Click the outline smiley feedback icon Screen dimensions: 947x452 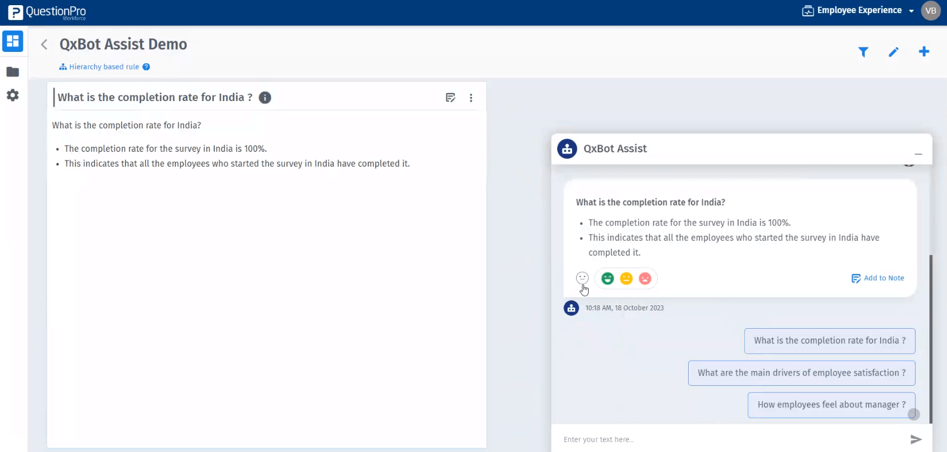point(582,278)
